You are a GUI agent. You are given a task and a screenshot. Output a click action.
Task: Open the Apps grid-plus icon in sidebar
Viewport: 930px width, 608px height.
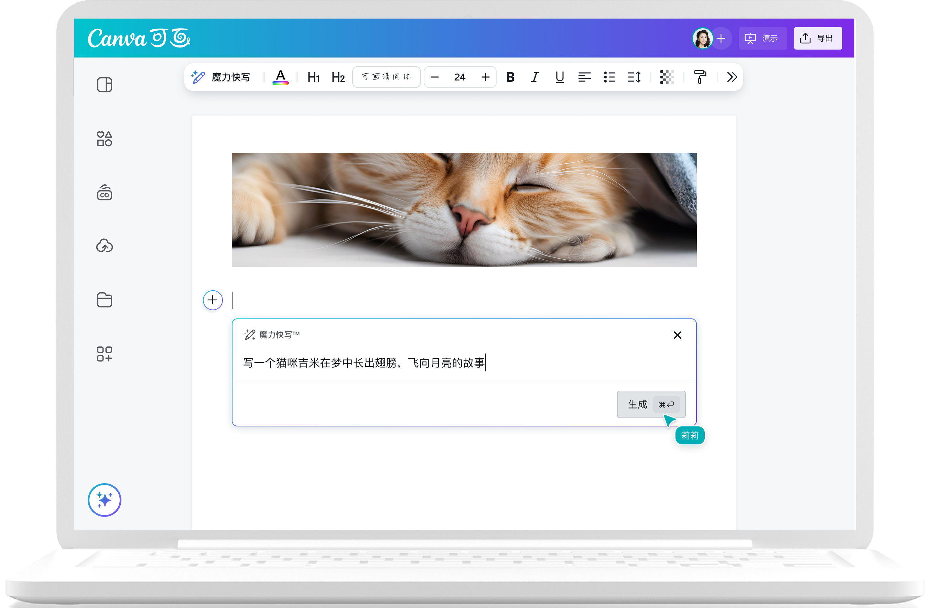[x=104, y=354]
